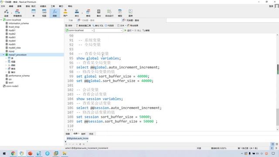This screenshot has width=279, height=157.
Task: Run the query with the green Run button
Action: [128, 31]
